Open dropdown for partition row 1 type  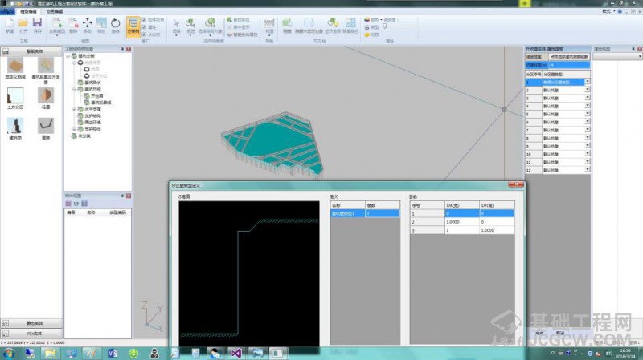coord(587,82)
